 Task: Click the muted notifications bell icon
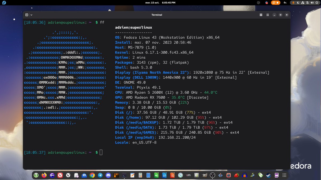point(307,3)
